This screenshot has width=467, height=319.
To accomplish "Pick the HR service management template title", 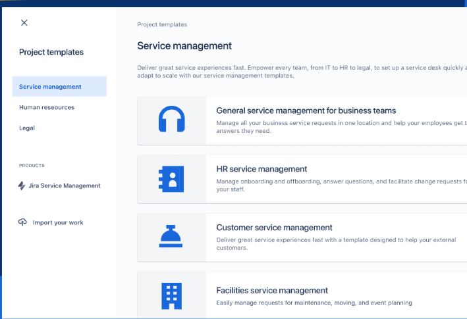I will tap(261, 169).
